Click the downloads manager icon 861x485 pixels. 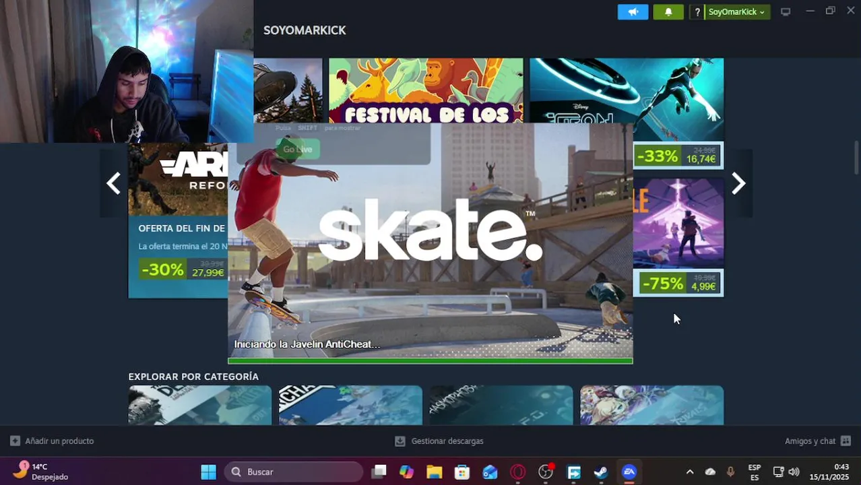click(400, 441)
